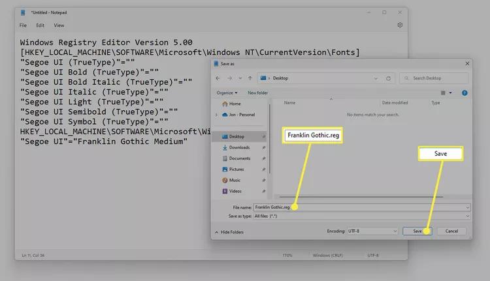490x281 pixels.
Task: Click Cancel in the Save as dialog
Action: [451, 231]
